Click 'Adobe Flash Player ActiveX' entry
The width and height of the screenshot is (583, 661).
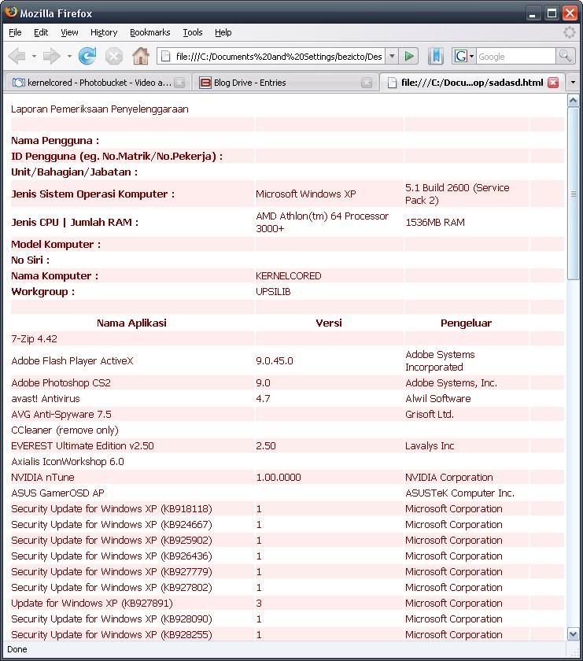(72, 361)
